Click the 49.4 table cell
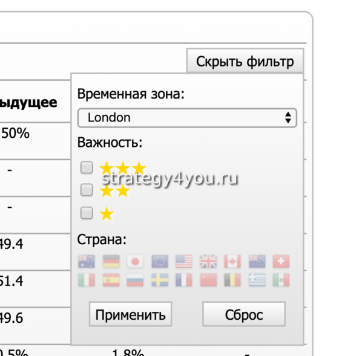This screenshot has height=356, width=339. coord(11,244)
